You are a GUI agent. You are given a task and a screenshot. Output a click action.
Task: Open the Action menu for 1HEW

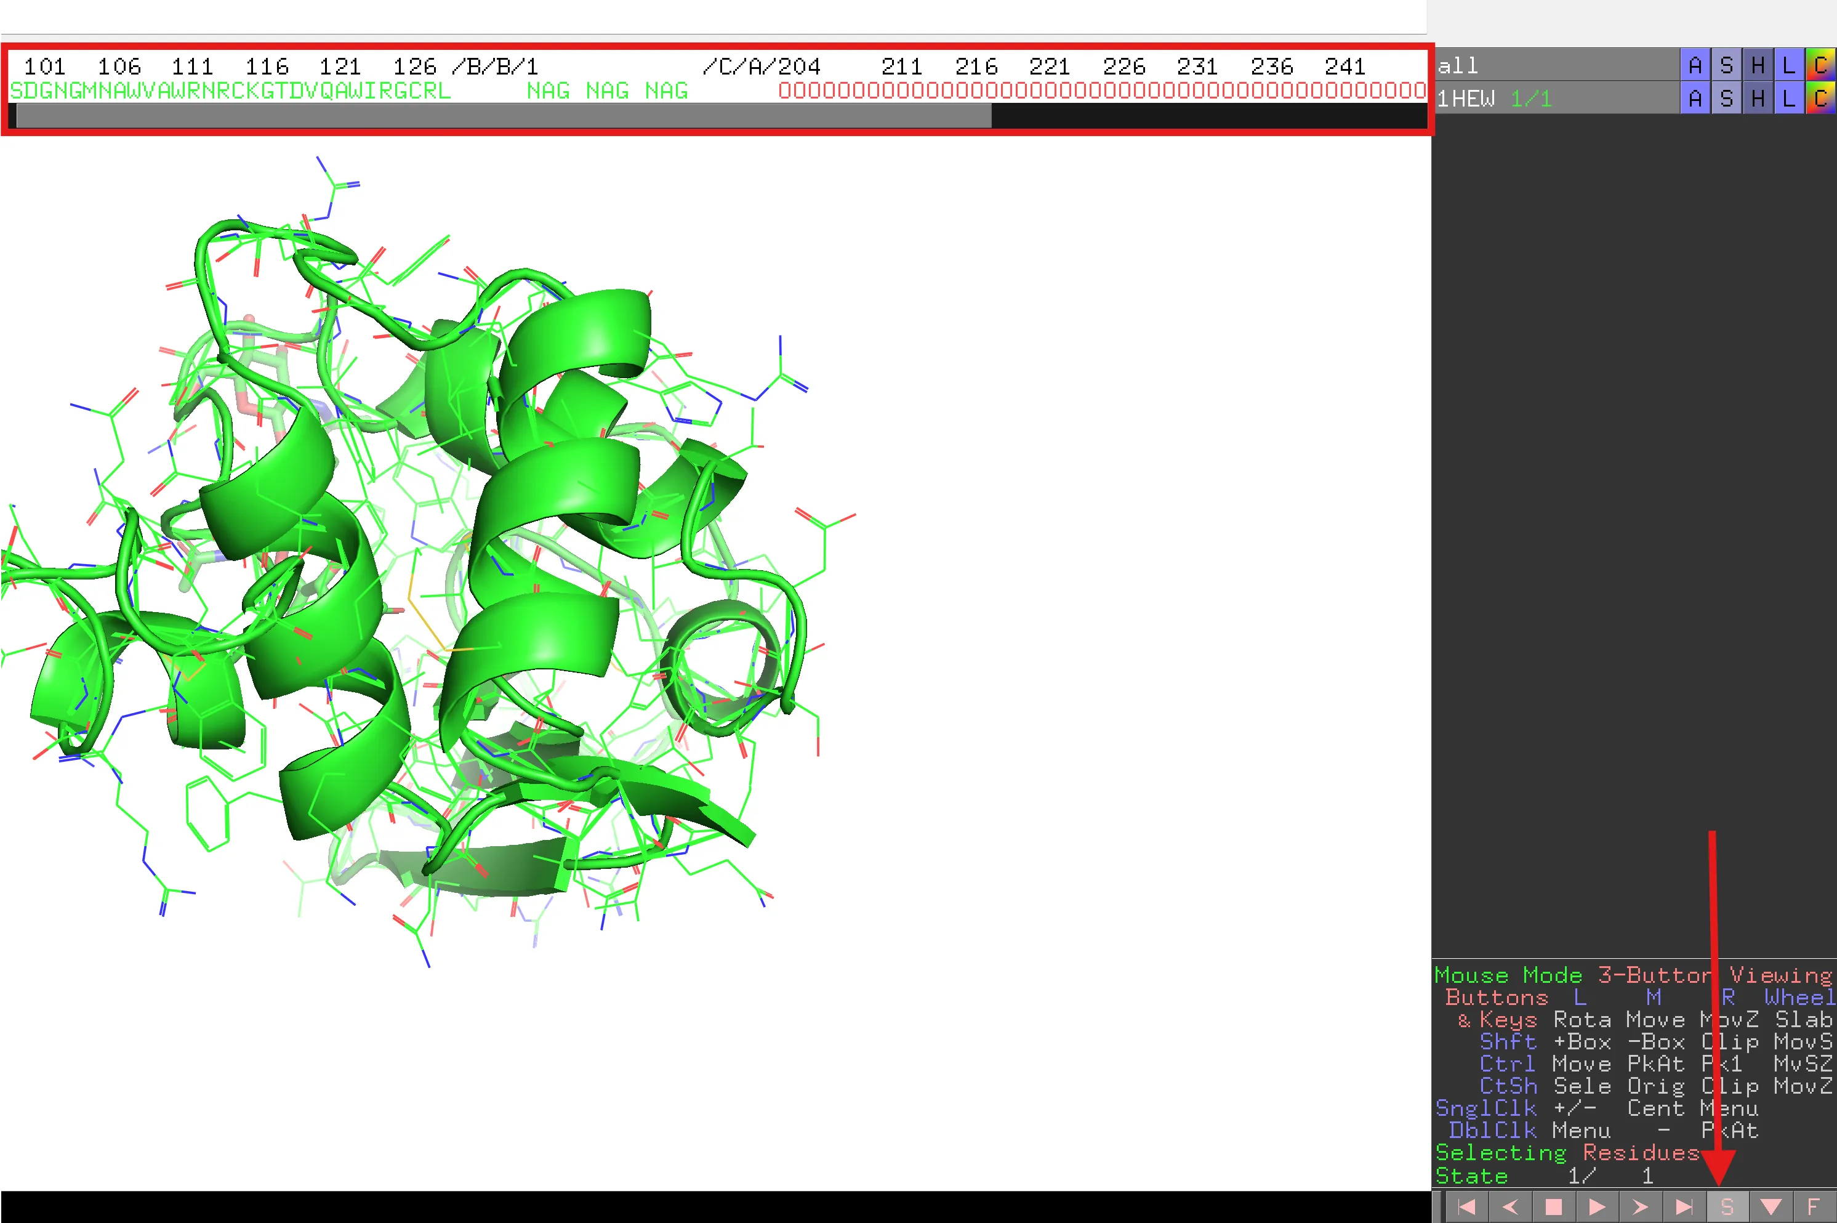[x=1695, y=99]
